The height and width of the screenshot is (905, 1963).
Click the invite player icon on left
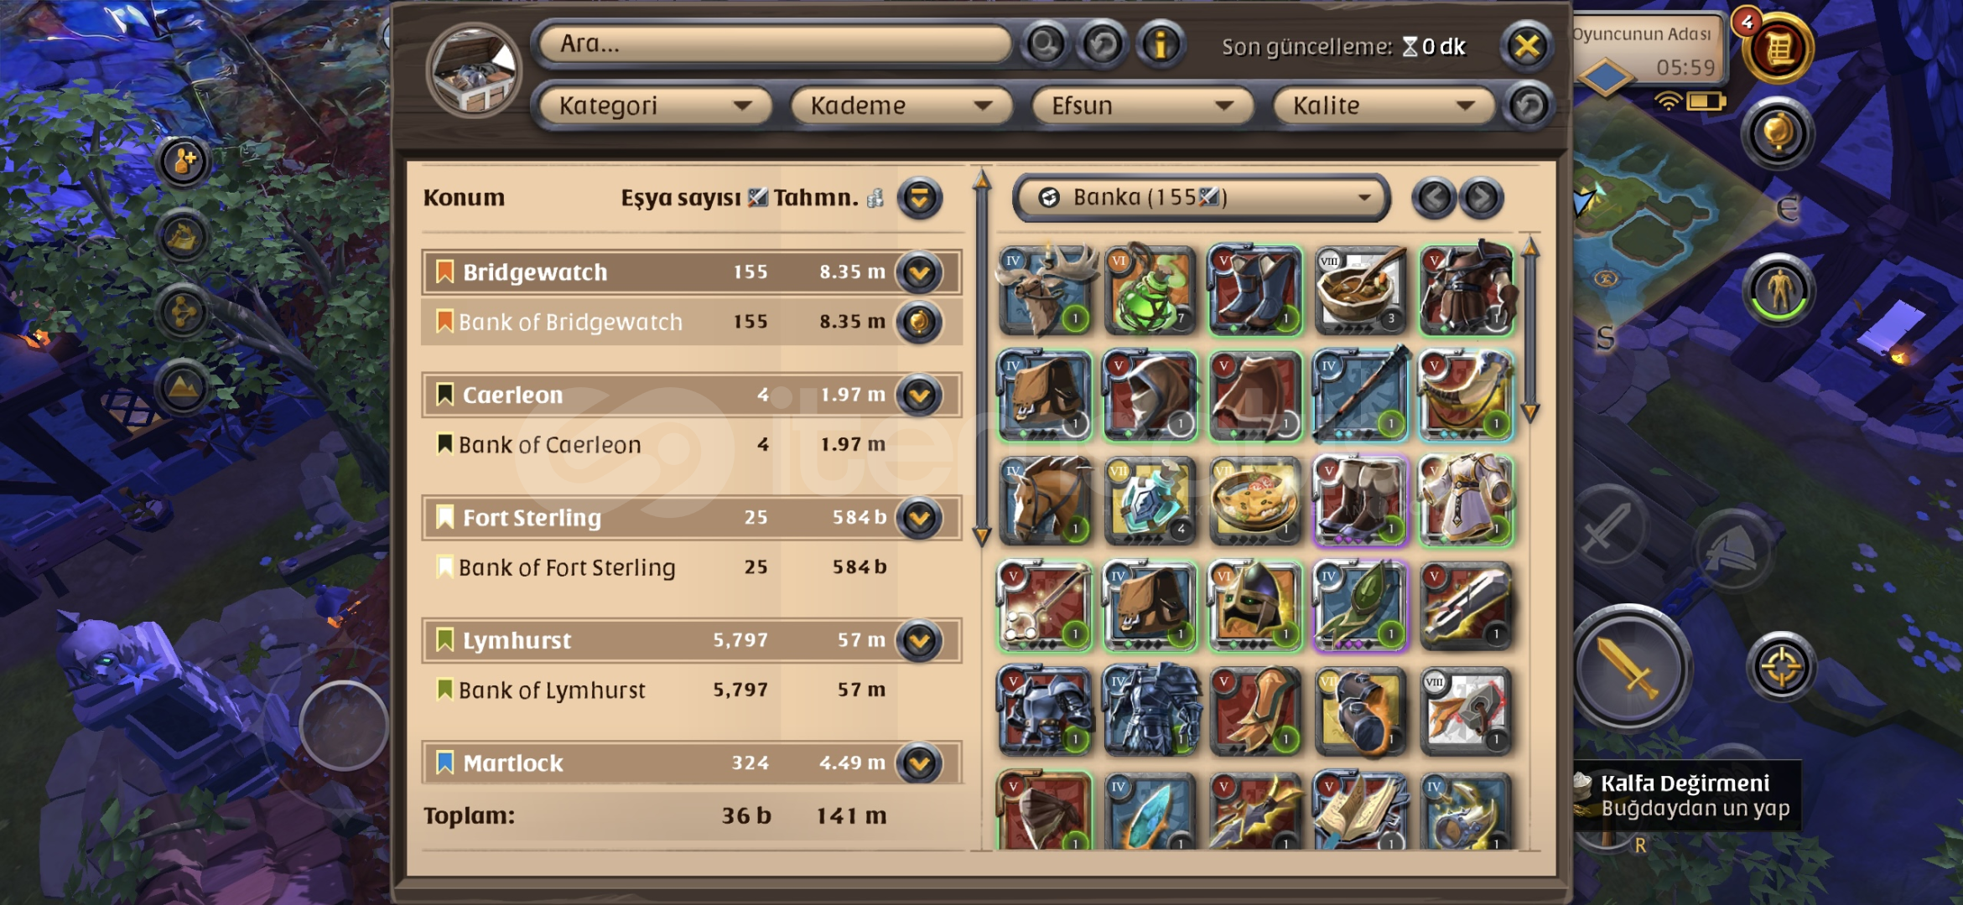[x=184, y=161]
